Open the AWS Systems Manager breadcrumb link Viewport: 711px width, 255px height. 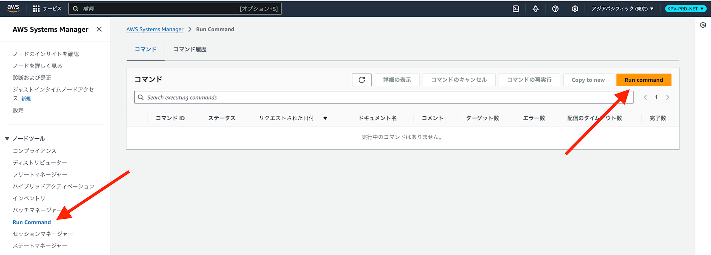(x=155, y=29)
